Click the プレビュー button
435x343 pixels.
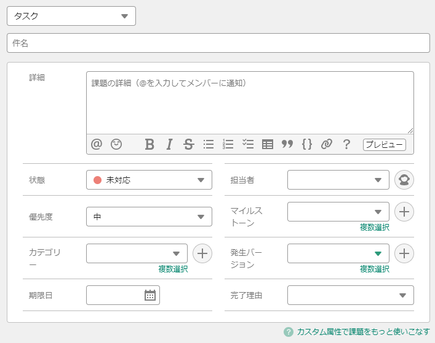[385, 145]
